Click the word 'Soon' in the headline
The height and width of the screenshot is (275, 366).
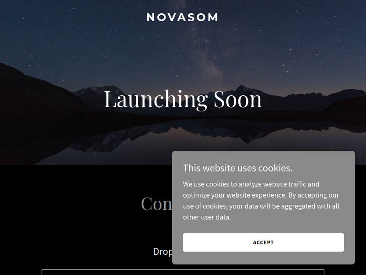(x=238, y=99)
